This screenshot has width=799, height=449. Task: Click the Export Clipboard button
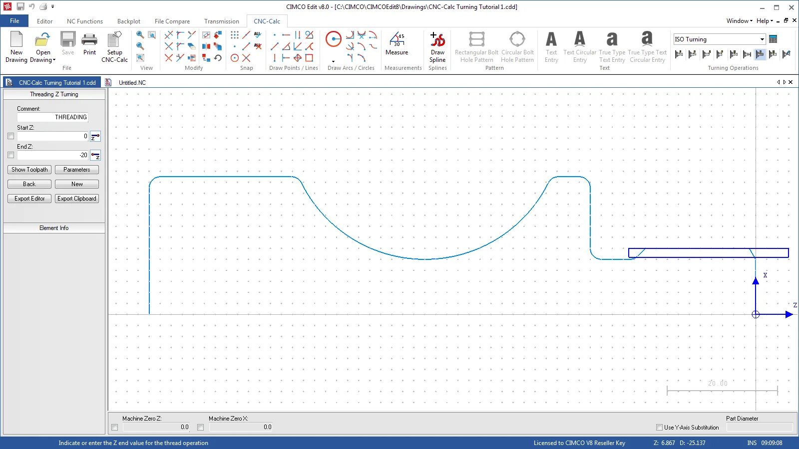coord(77,199)
